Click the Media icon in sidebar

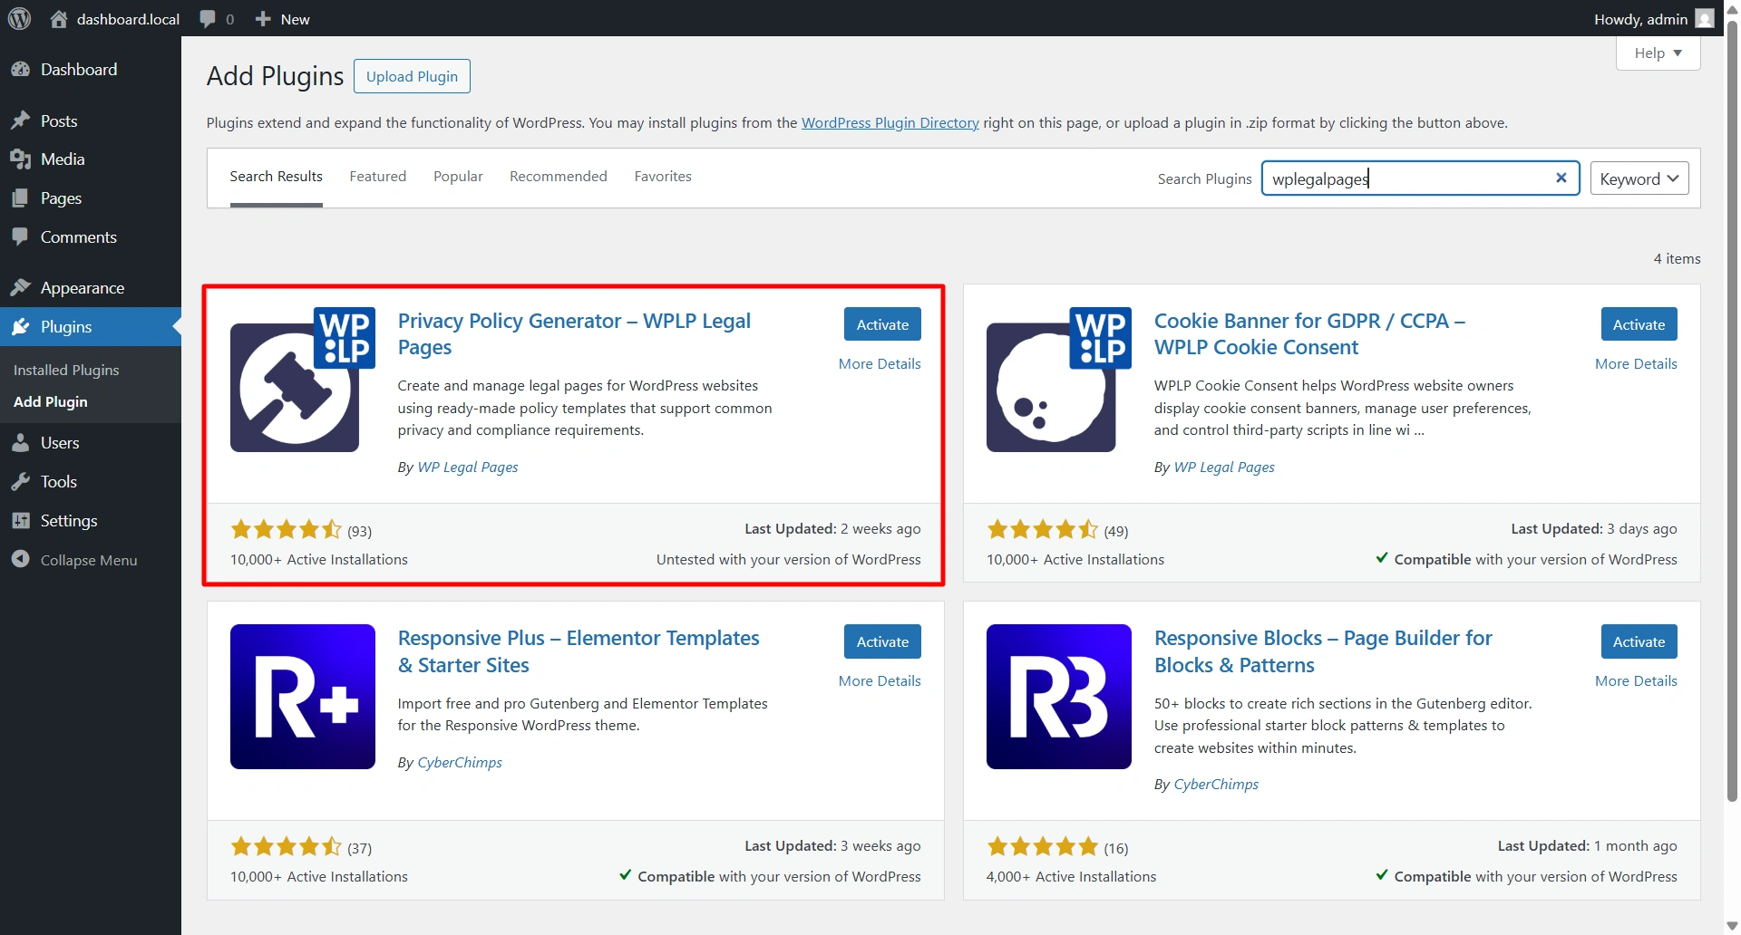(21, 159)
